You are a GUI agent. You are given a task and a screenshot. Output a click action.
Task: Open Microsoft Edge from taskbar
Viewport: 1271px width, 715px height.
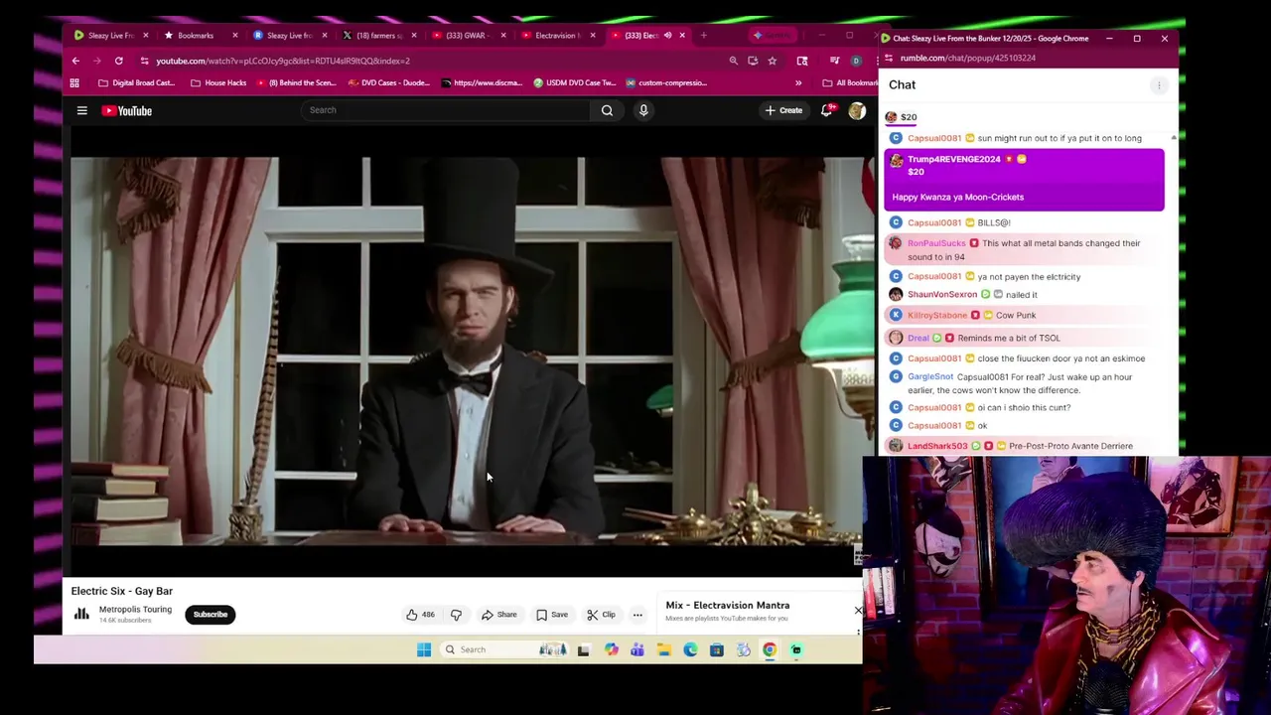(690, 649)
